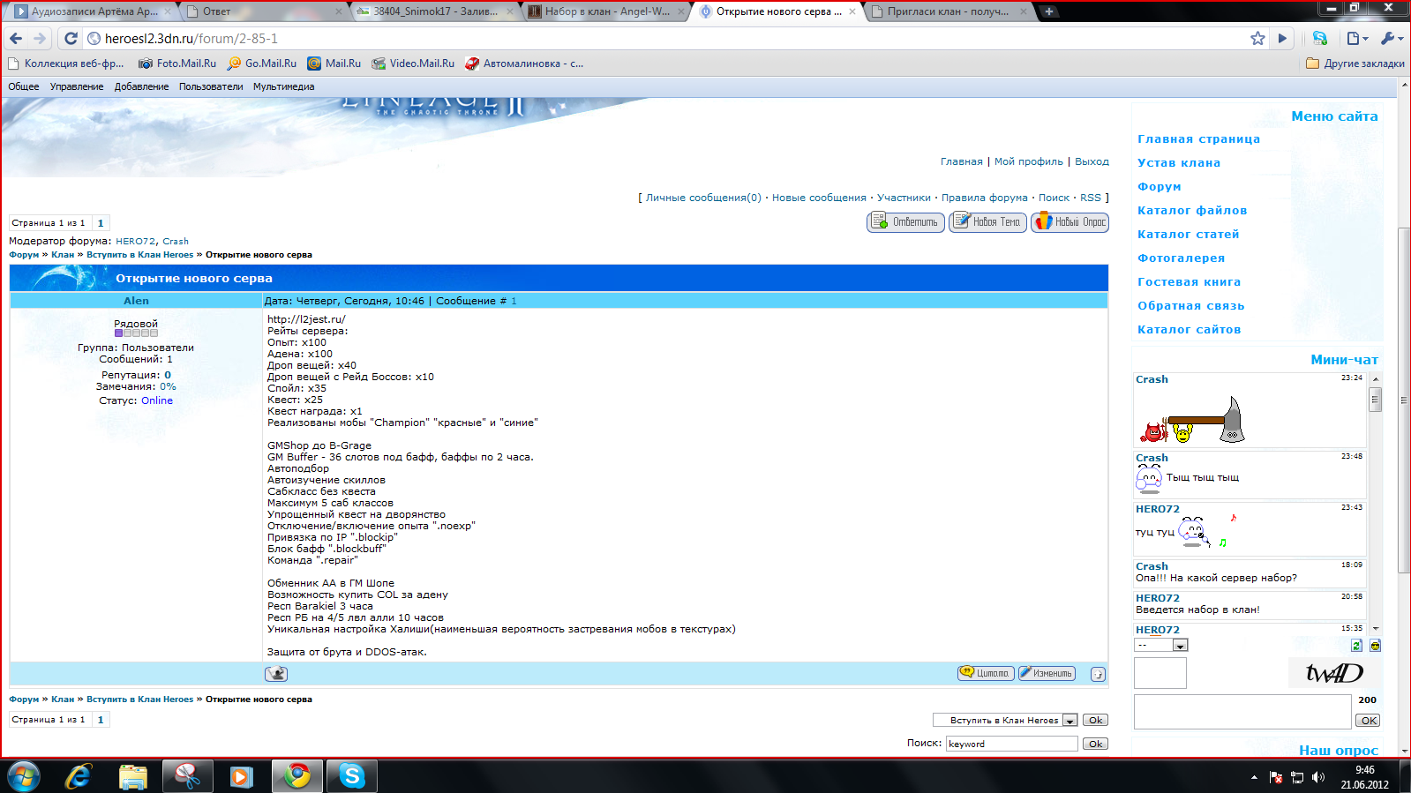Image resolution: width=1411 pixels, height=793 pixels.
Task: Open Skype from the taskbar
Action: (x=352, y=776)
